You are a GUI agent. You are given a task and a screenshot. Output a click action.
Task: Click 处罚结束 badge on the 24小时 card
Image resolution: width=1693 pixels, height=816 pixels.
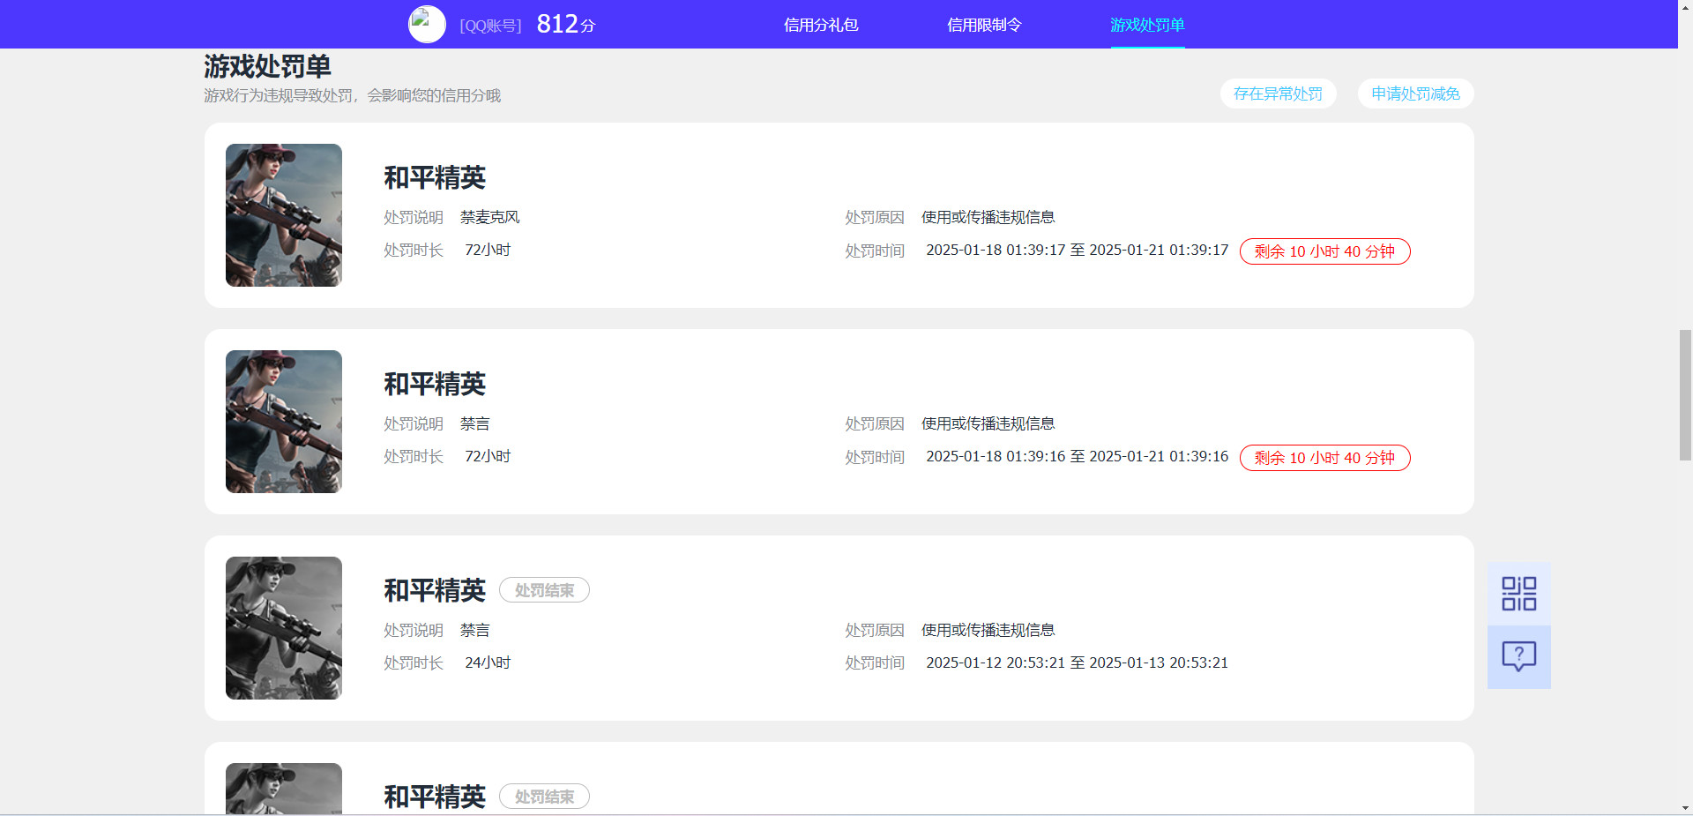544,590
